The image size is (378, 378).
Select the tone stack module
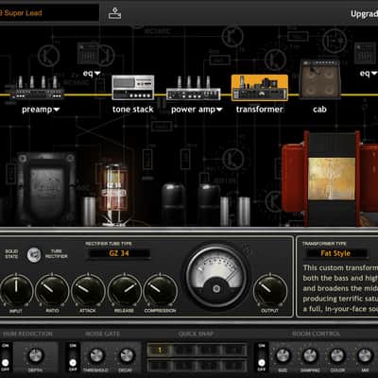133,88
